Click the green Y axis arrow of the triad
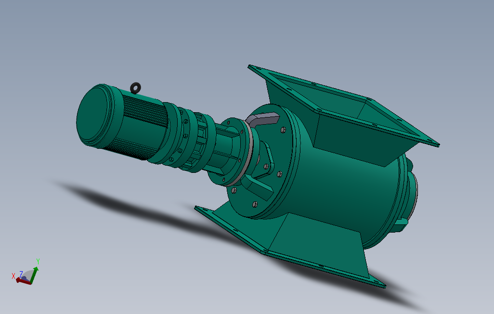Screen dimensions: 494x314 click(x=35, y=275)
